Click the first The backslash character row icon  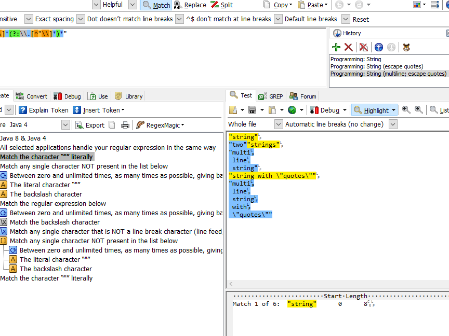(x=4, y=194)
